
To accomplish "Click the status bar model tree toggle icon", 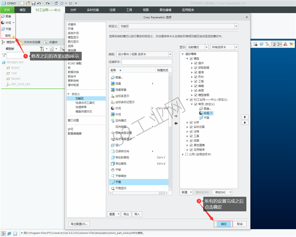I will [4, 233].
